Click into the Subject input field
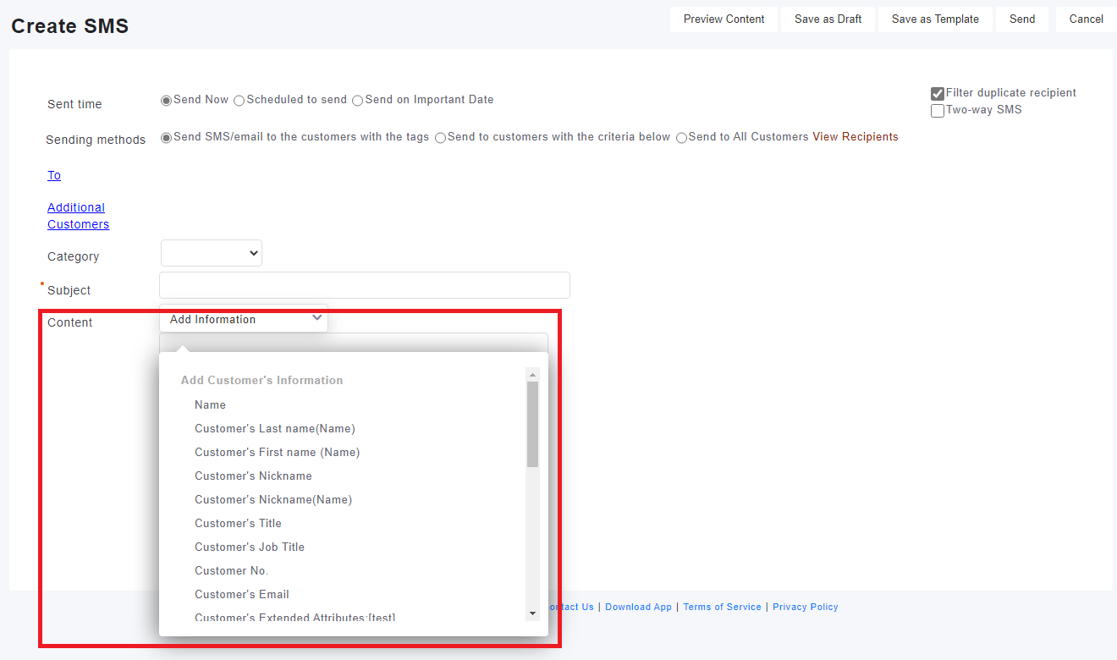 (364, 285)
